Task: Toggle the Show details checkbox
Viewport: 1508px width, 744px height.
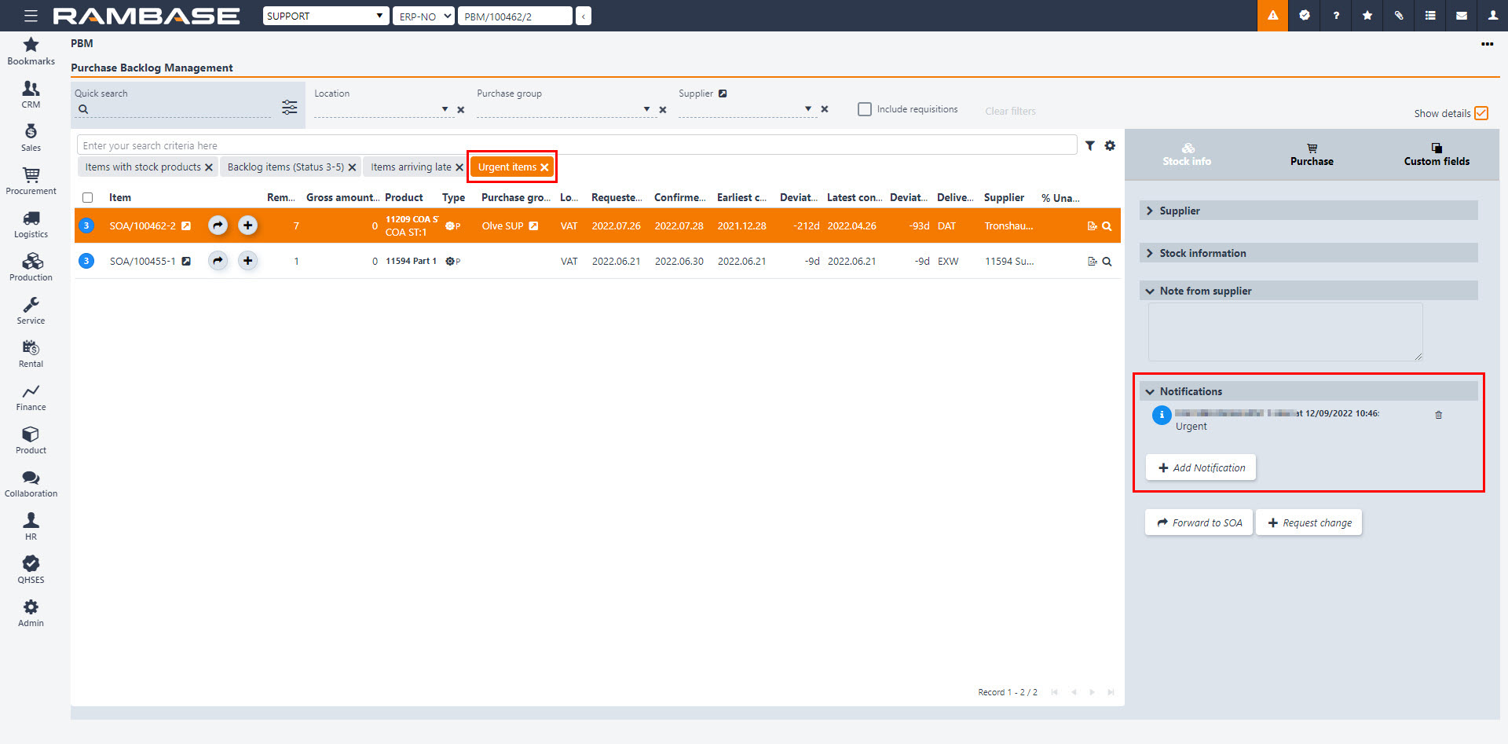Action: coord(1481,113)
